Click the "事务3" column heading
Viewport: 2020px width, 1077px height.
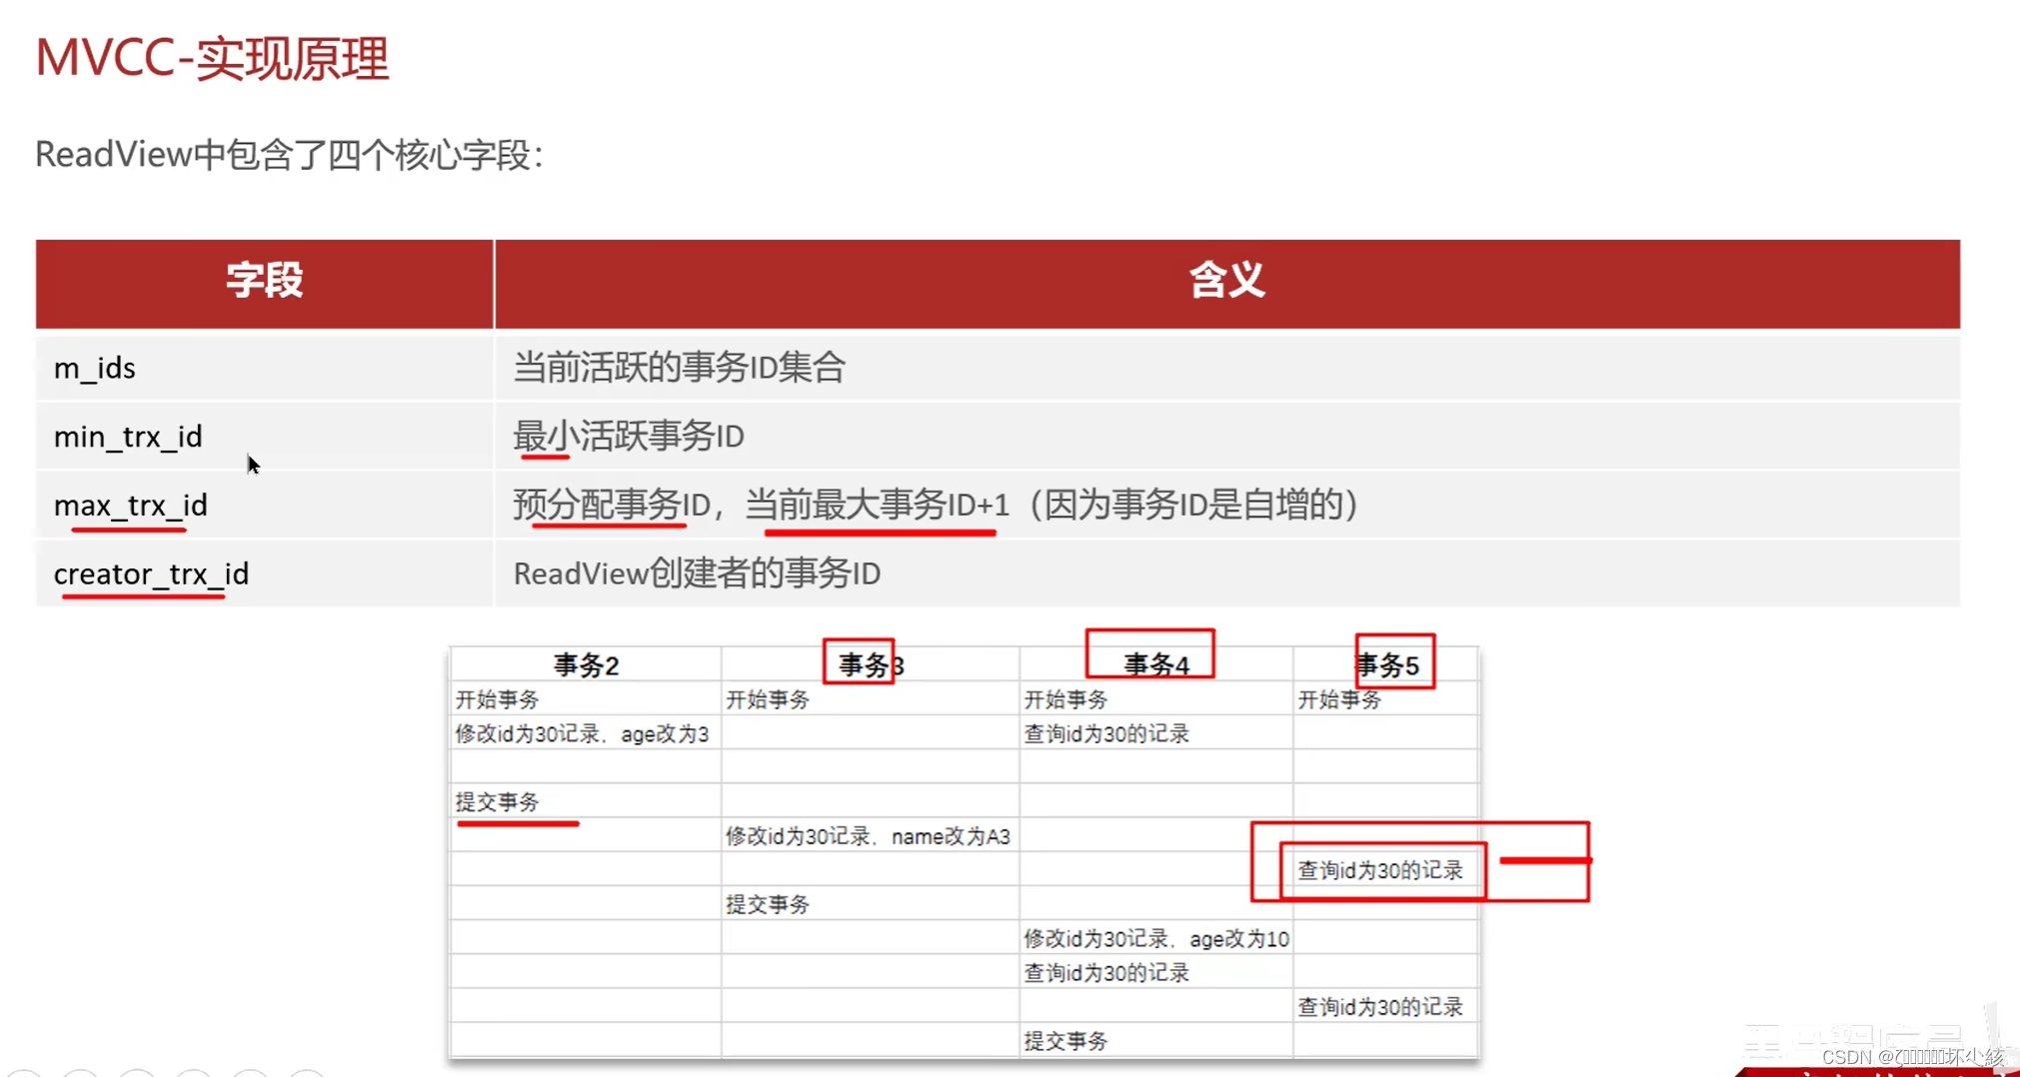click(871, 665)
